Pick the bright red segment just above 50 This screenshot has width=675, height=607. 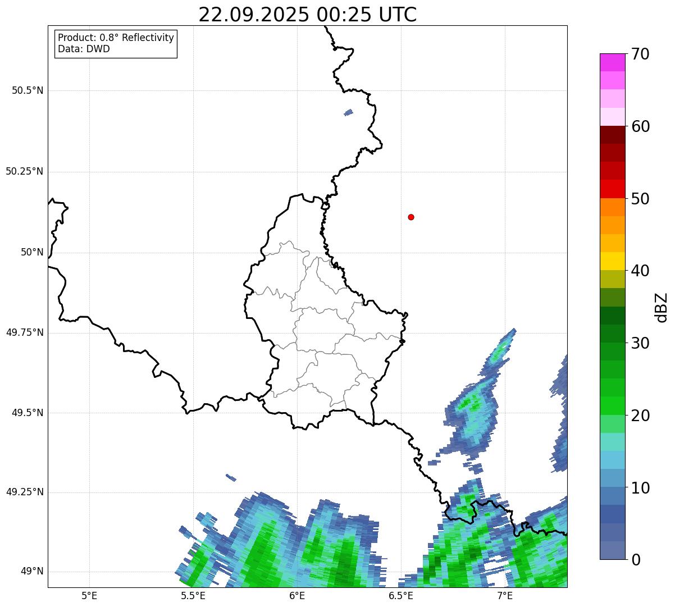[x=612, y=189]
